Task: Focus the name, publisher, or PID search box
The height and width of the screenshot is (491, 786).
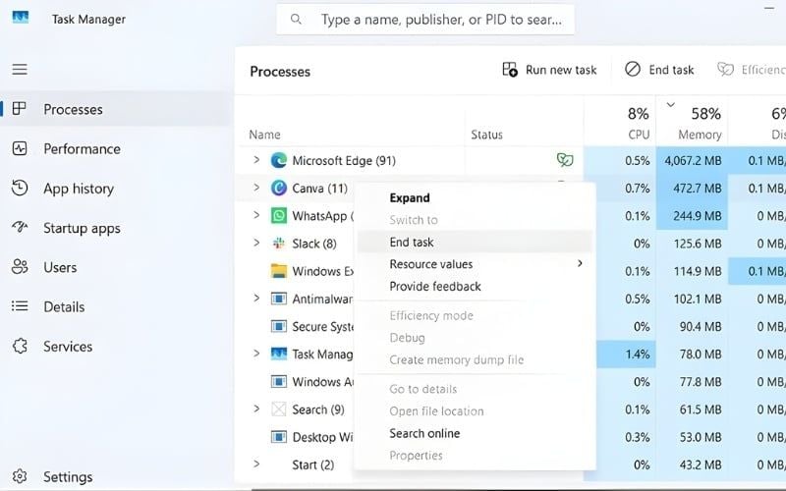Action: pyautogui.click(x=425, y=20)
